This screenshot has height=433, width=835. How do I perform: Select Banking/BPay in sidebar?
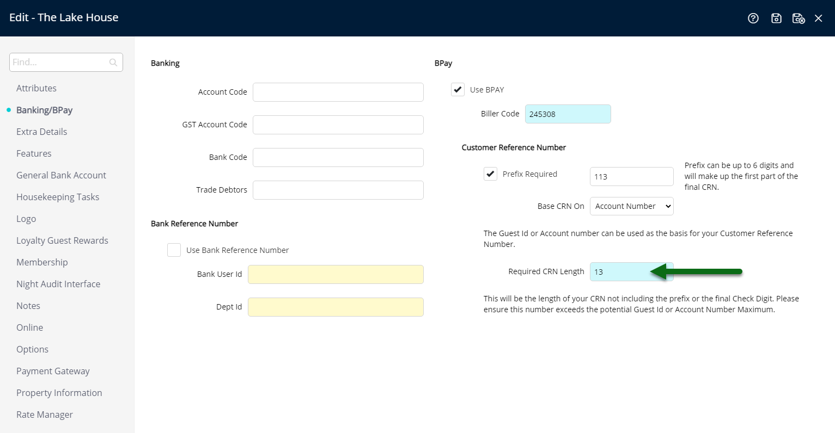click(x=44, y=110)
